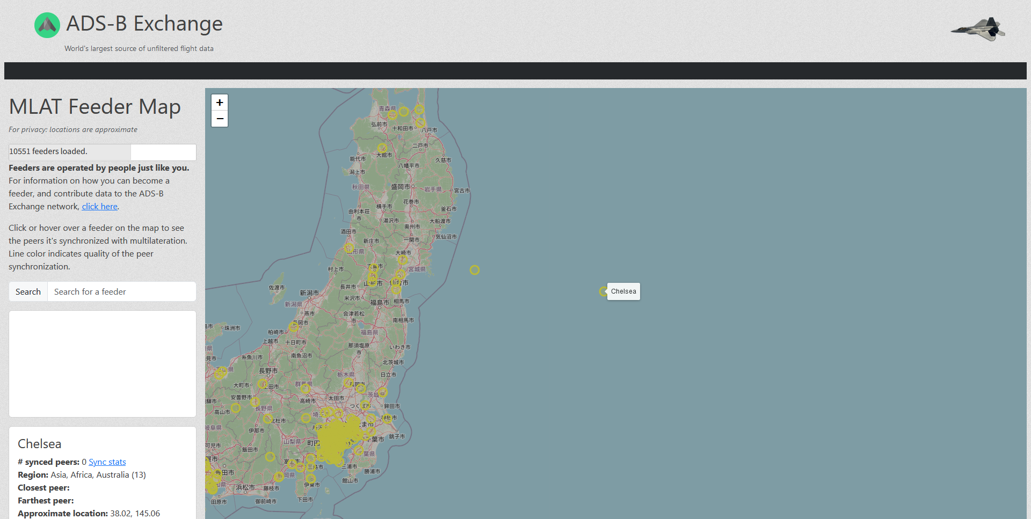Click 'World's largest source of unfiltered flight data' tagline
The height and width of the screenshot is (519, 1031).
[x=139, y=48]
